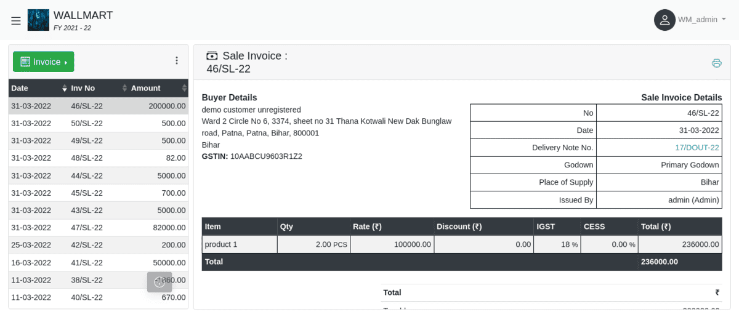
Task: Click the 2.00 PCS quantity cell
Action: (x=313, y=244)
